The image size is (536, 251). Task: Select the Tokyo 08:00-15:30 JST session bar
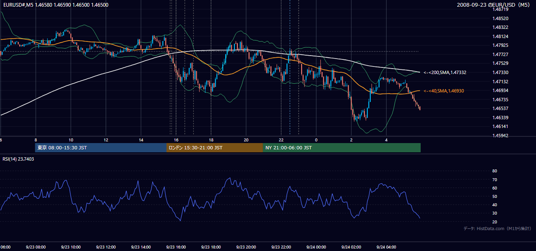pos(101,148)
